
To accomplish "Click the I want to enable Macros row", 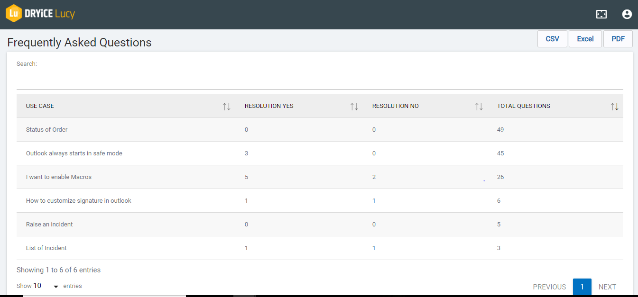I will point(59,177).
